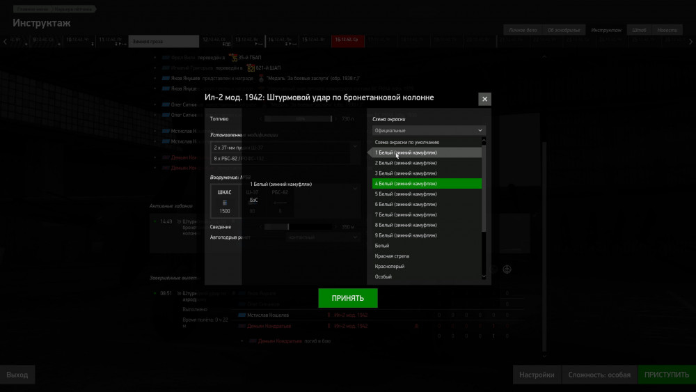Click the За боевые заслуги medal icon
The image size is (696, 392).
pos(261,78)
